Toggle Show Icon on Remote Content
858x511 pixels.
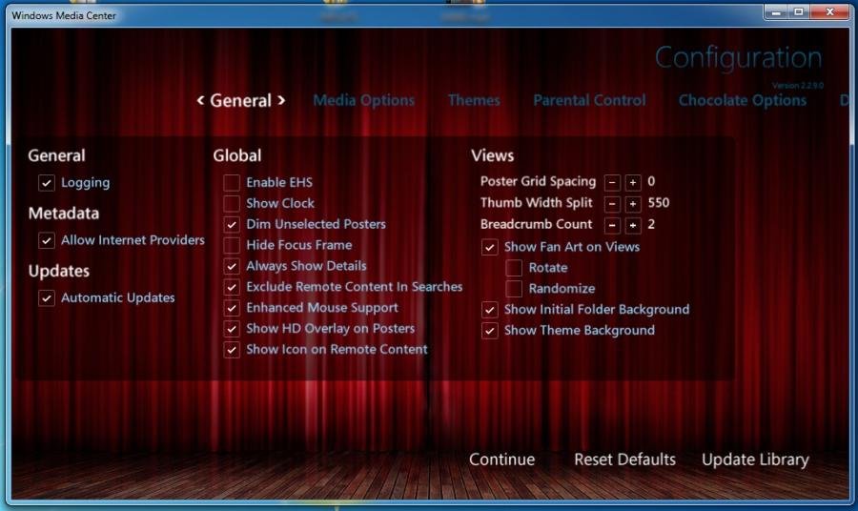click(232, 350)
